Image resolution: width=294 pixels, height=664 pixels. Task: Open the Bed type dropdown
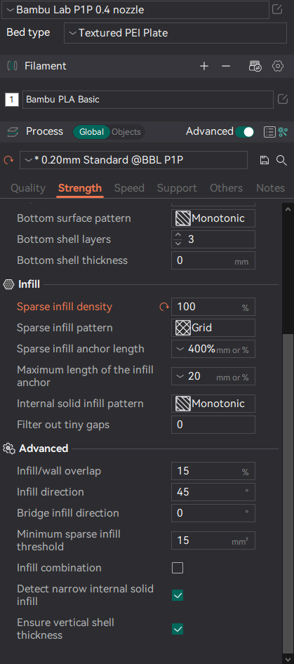pyautogui.click(x=175, y=33)
